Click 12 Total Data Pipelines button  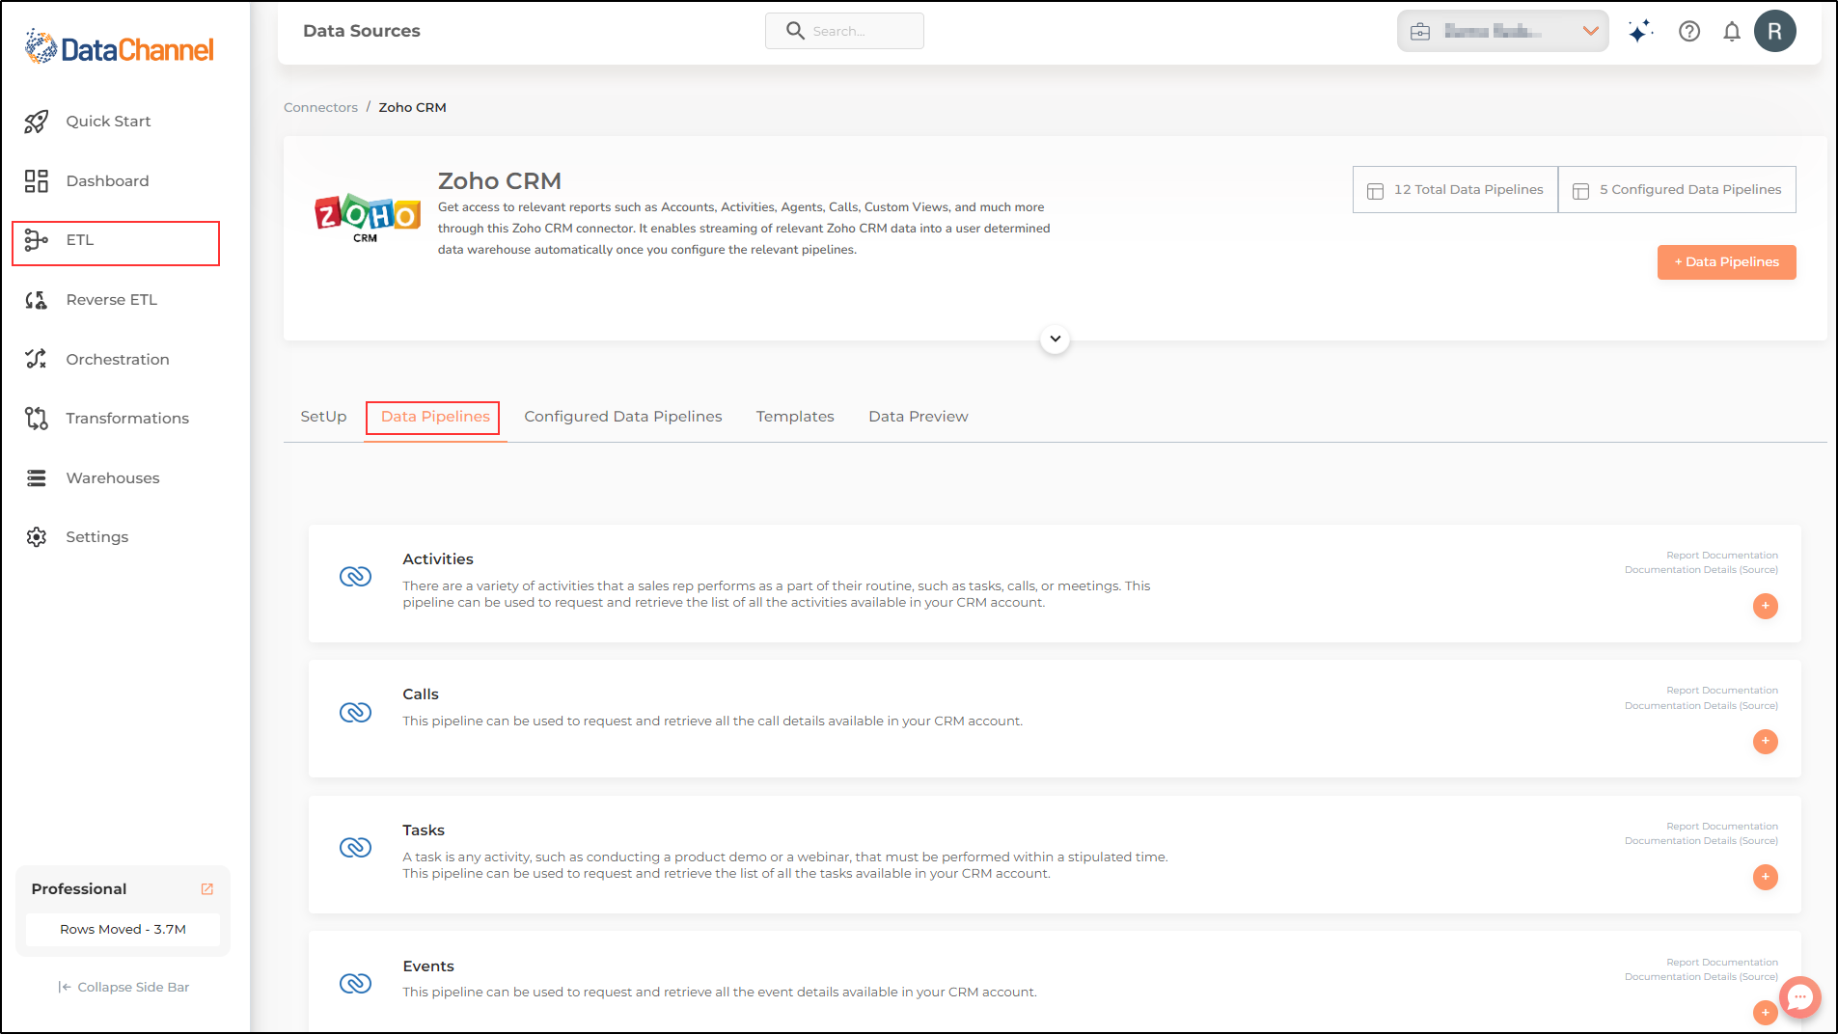pos(1455,190)
